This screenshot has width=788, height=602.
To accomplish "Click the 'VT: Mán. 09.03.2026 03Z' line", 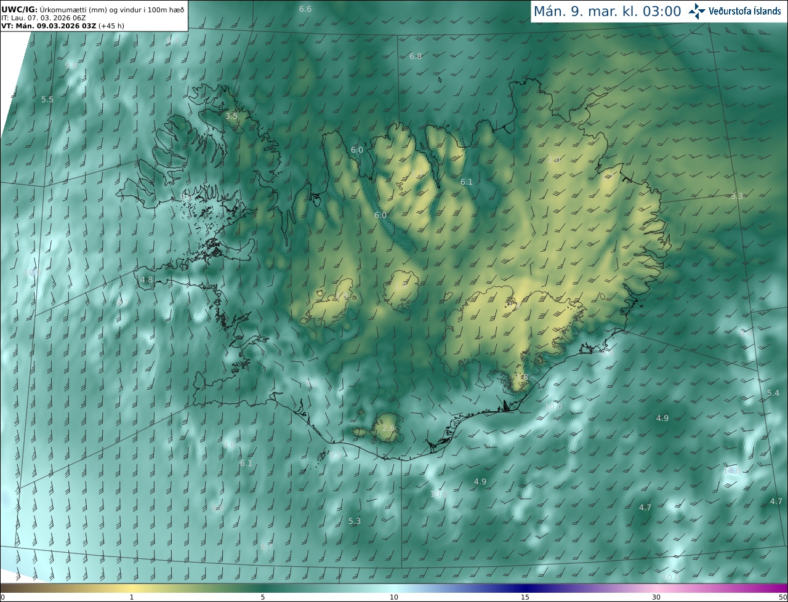I will (62, 25).
